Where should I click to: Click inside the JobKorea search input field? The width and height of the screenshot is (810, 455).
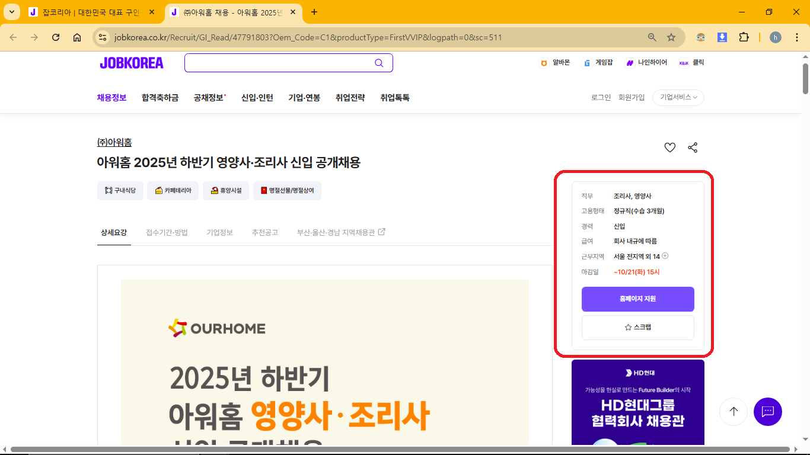click(x=279, y=63)
